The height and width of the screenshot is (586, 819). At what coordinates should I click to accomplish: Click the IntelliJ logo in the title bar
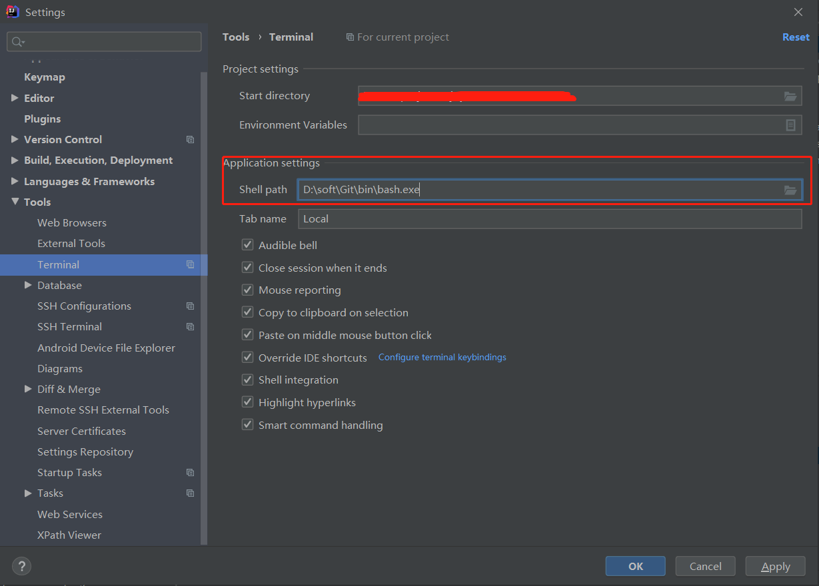coord(11,11)
